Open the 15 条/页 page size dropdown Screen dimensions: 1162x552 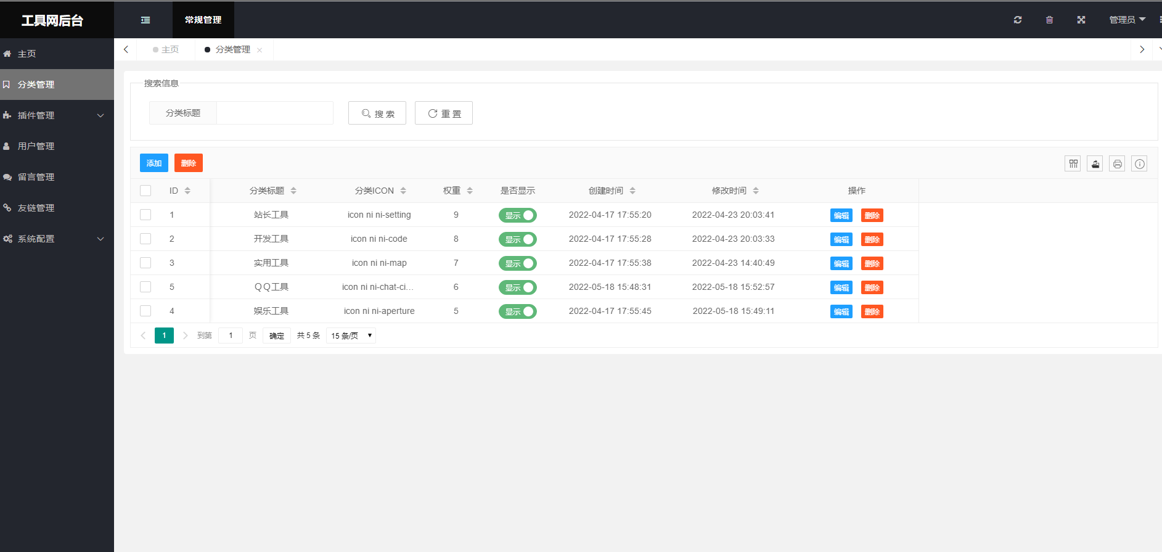(x=351, y=336)
